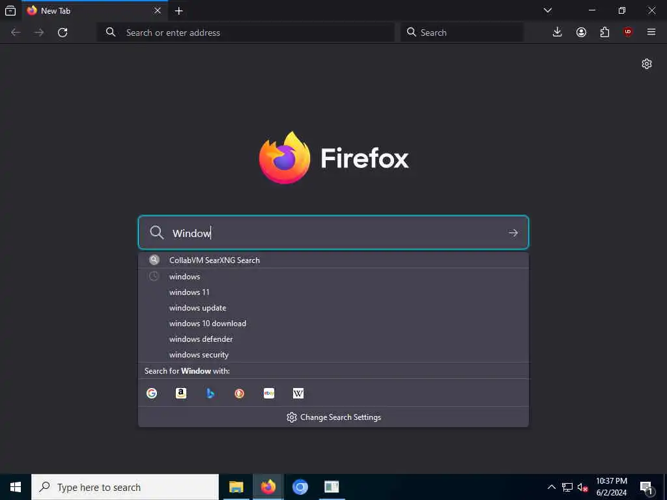Image resolution: width=667 pixels, height=500 pixels.
Task: Open the Windows Start menu
Action: pos(16,487)
